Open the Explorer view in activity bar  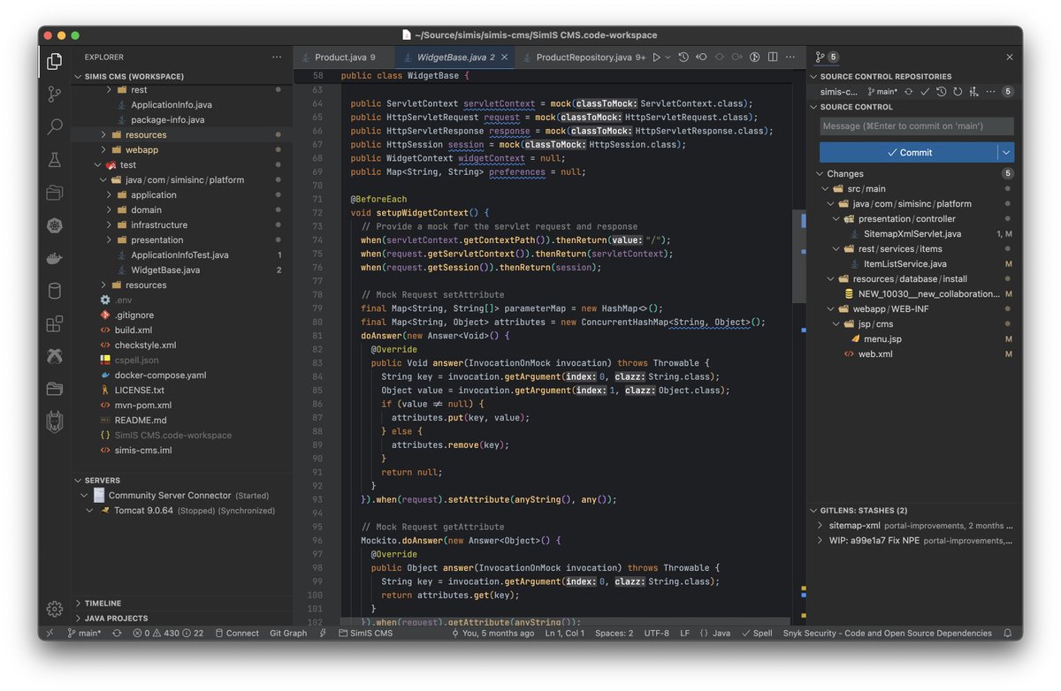(55, 61)
